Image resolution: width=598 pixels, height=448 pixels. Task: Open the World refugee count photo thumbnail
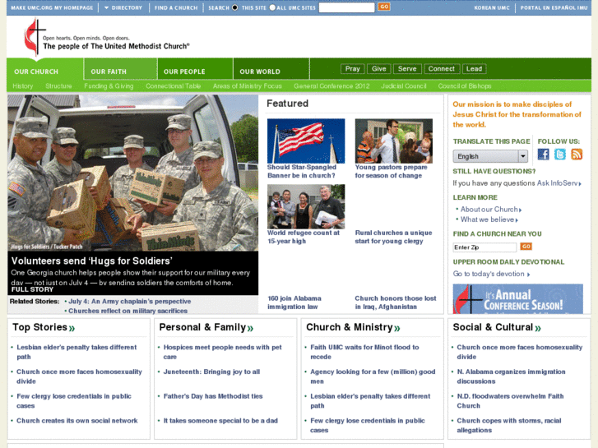[306, 206]
